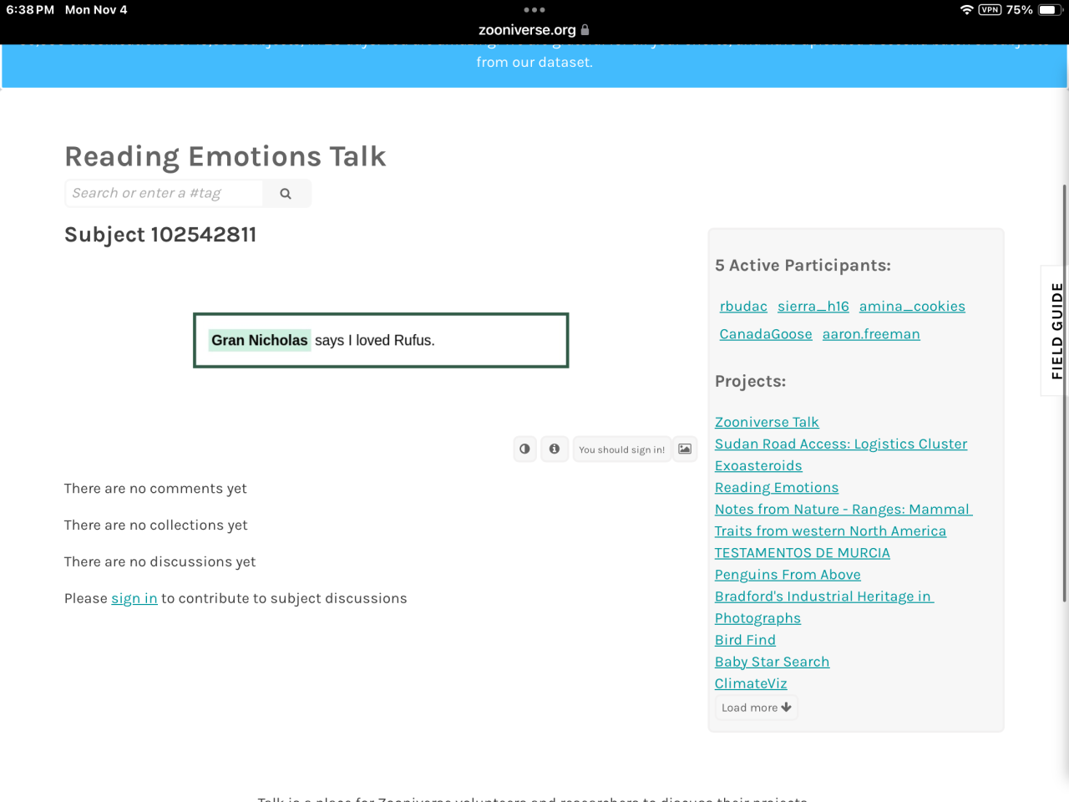Open participant amina_cookies' profile
The height and width of the screenshot is (802, 1069).
tap(912, 307)
